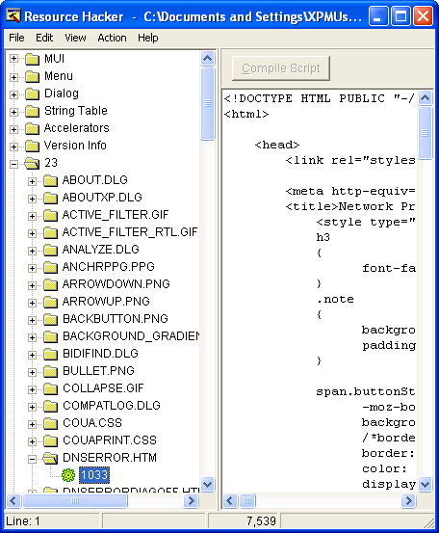Click the script editor scroll left arrow

click(230, 500)
